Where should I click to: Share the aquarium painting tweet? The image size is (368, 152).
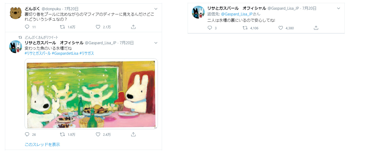133,134
